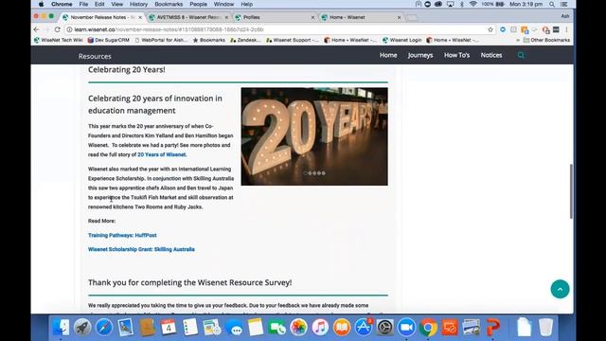Open Photos from the dock
Screen dimensions: 606x341
(298, 327)
